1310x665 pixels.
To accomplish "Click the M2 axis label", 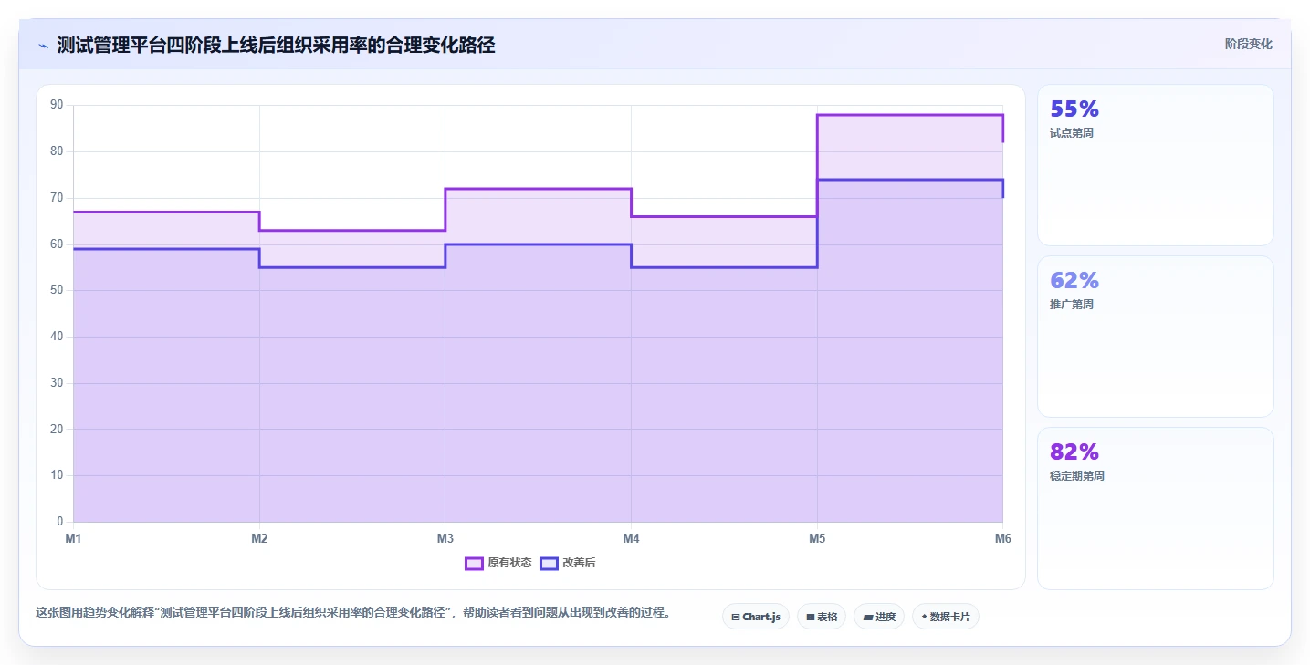I will point(259,538).
